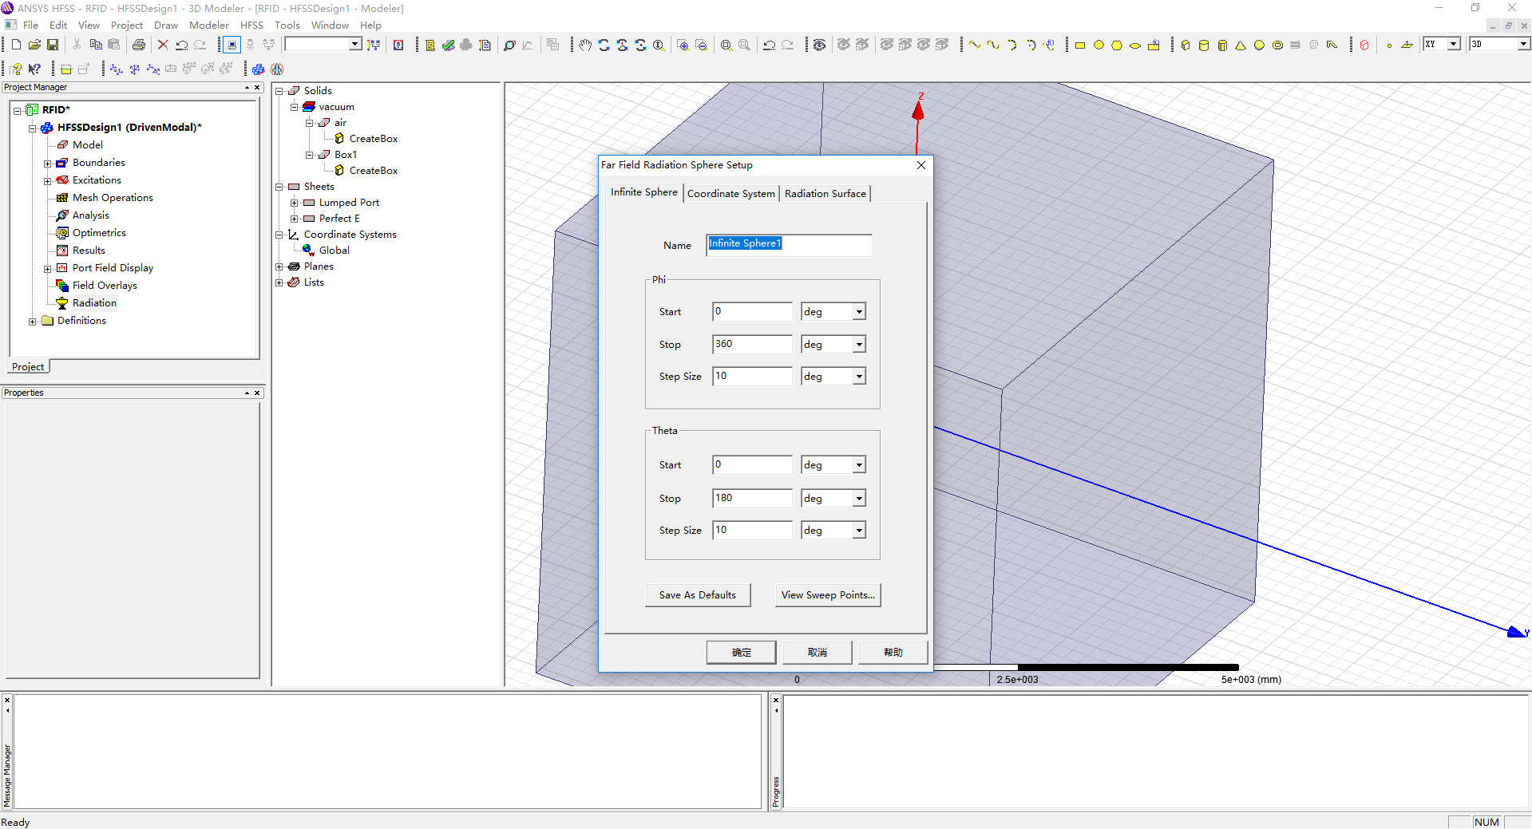Open Theta Stop unit dropdown
The width and height of the screenshot is (1532, 829).
pos(859,499)
